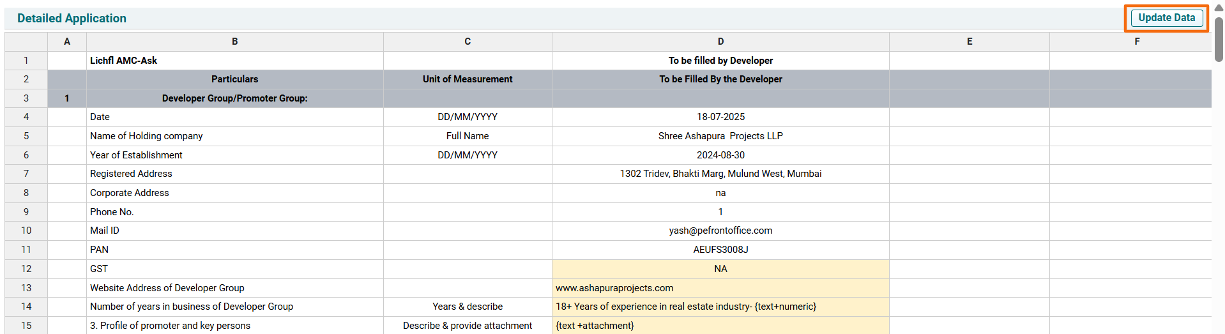
Task: Click the Registered Address value cell
Action: (720, 174)
